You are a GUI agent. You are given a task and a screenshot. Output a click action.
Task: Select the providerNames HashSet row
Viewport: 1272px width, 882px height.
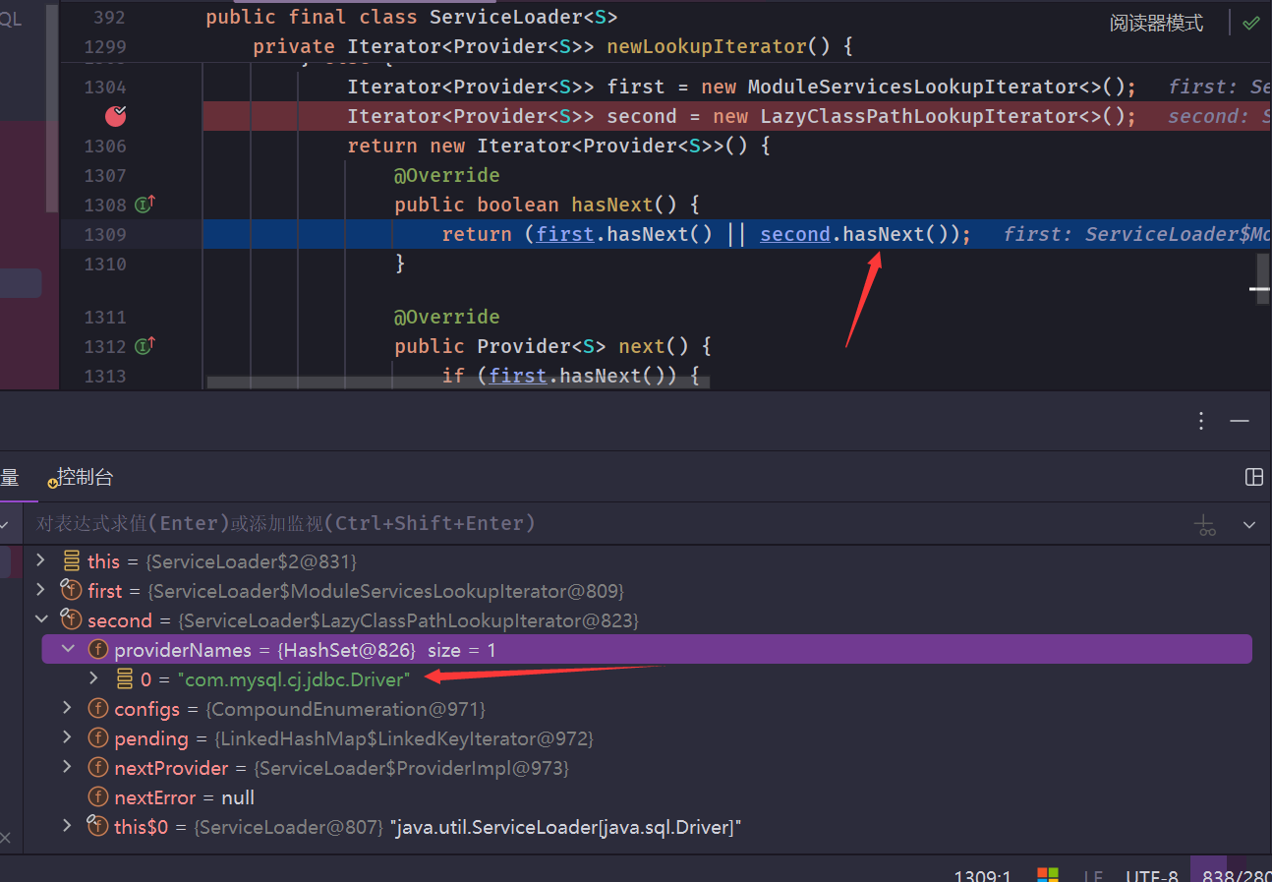[647, 649]
